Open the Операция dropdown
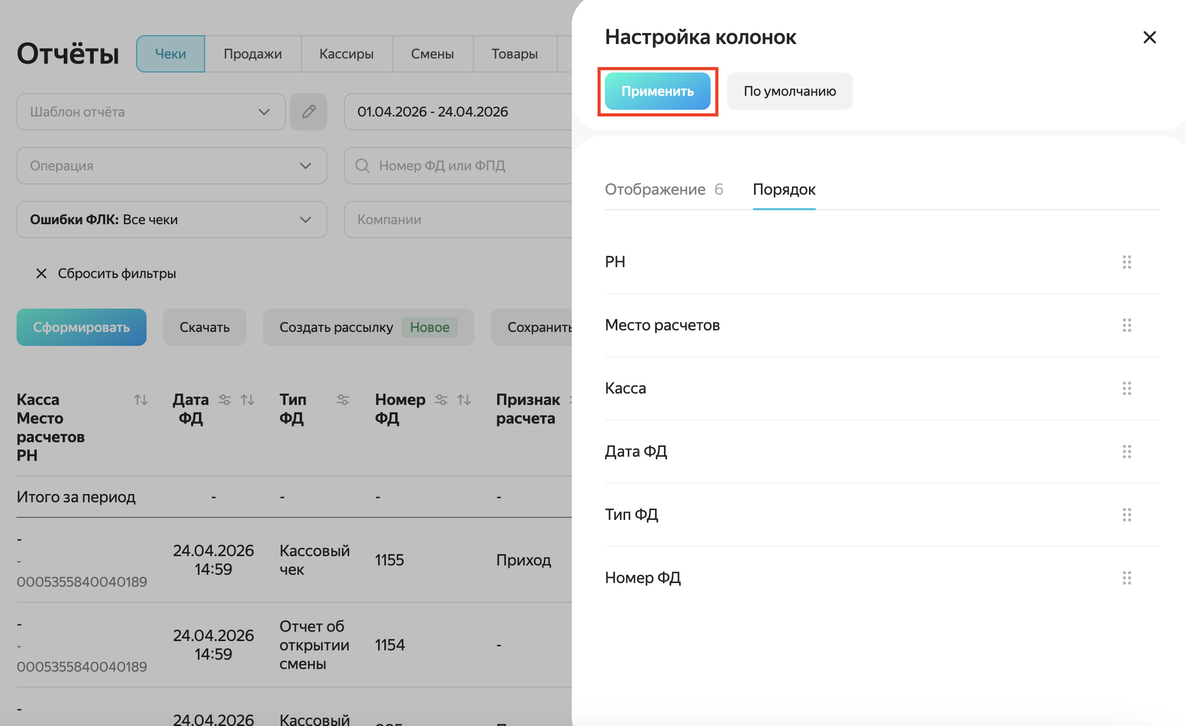Screen dimensions: 1185x726 point(172,166)
